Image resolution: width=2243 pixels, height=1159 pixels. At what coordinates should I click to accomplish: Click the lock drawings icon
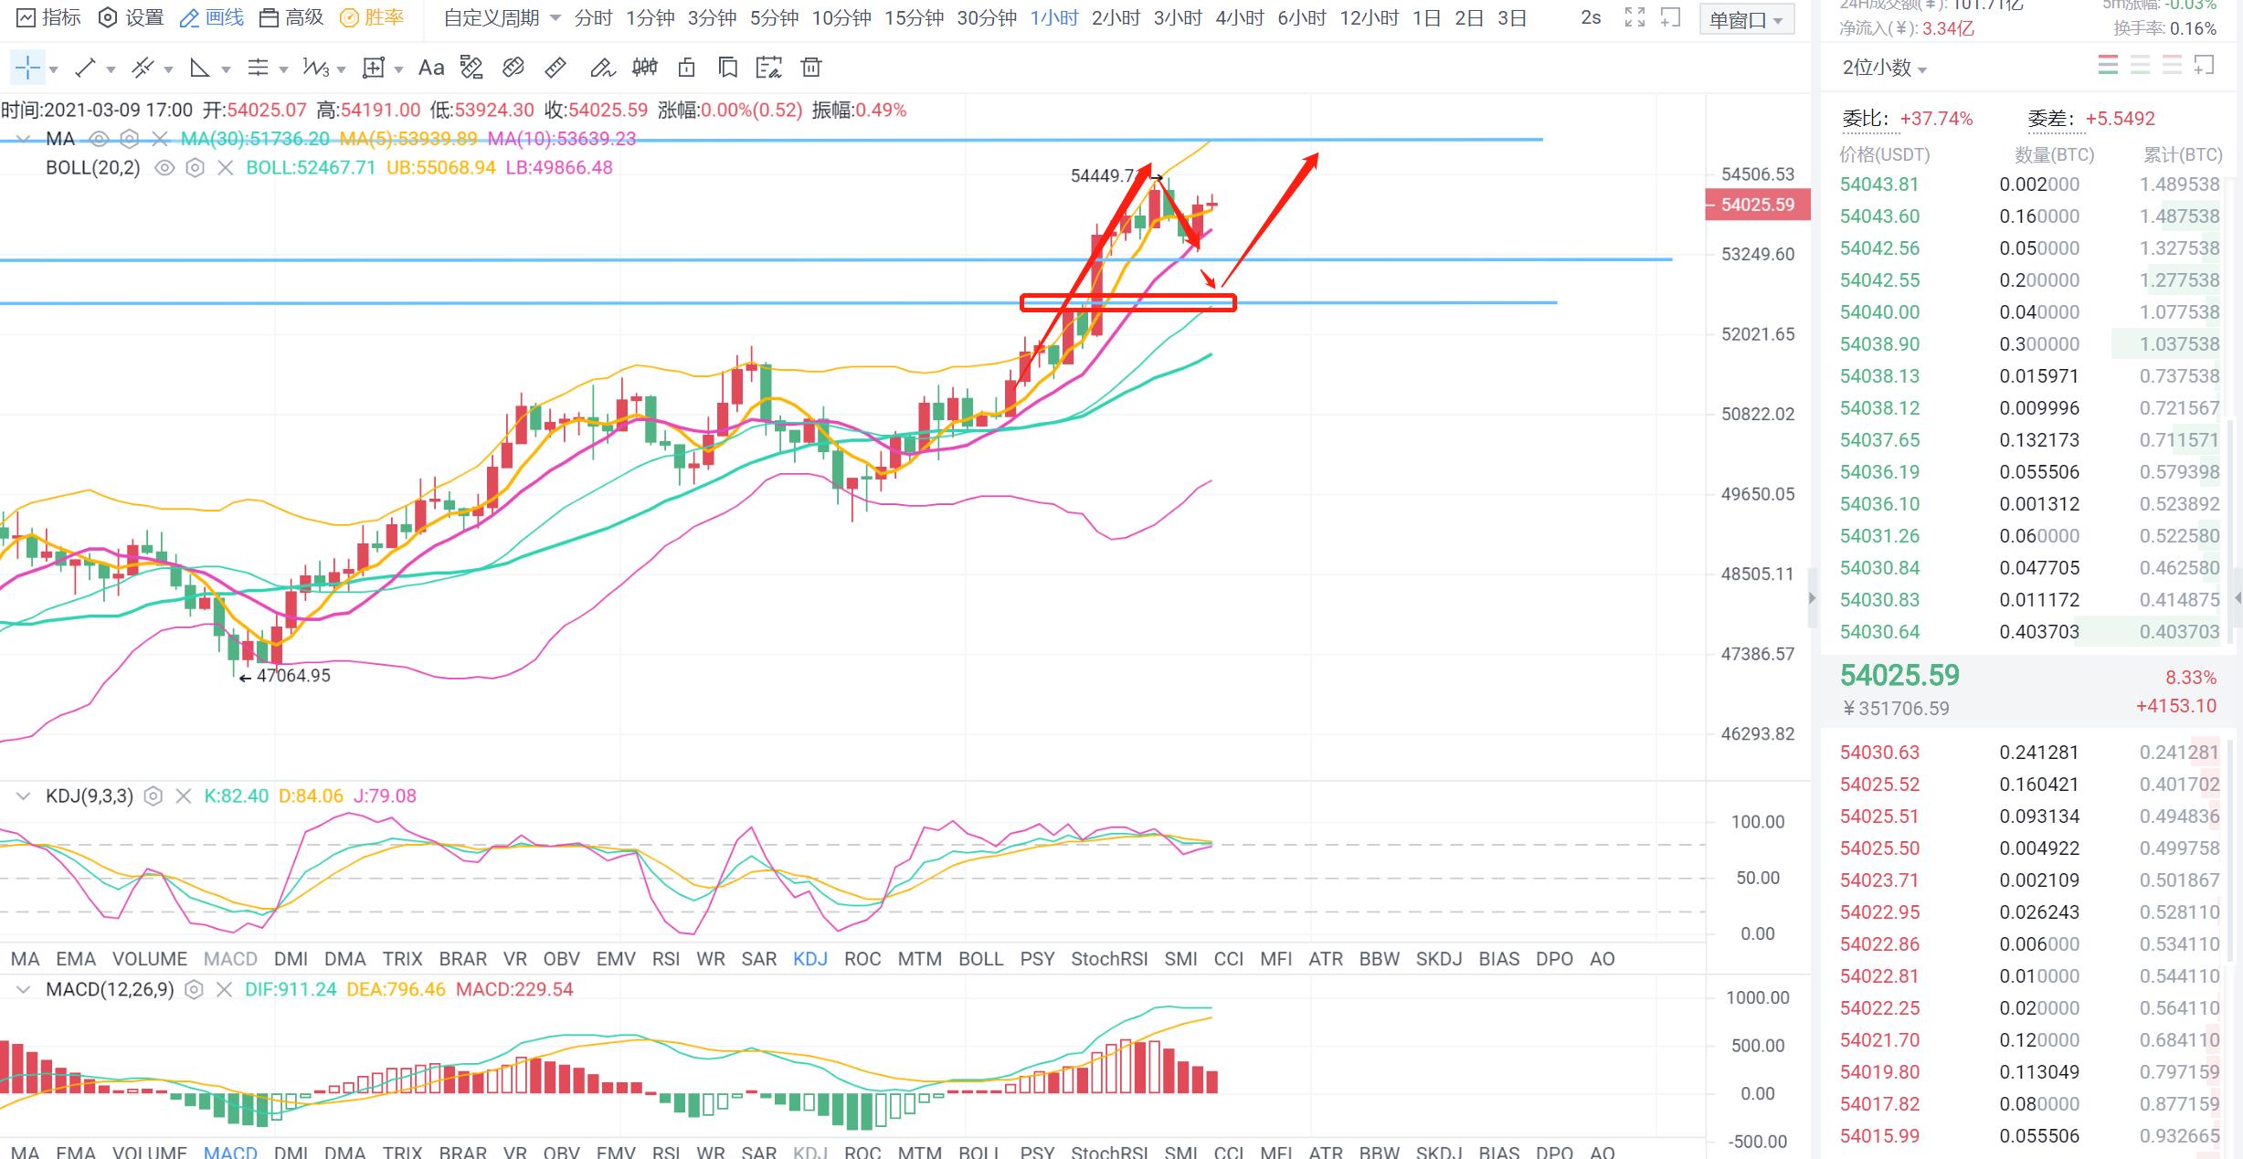pyautogui.click(x=687, y=68)
